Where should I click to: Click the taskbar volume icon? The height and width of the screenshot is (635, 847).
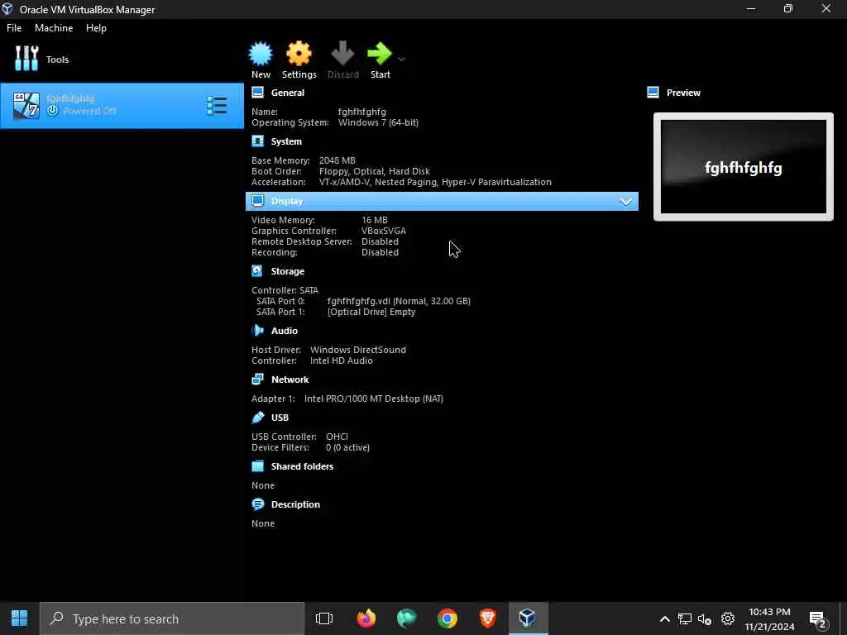(x=705, y=618)
